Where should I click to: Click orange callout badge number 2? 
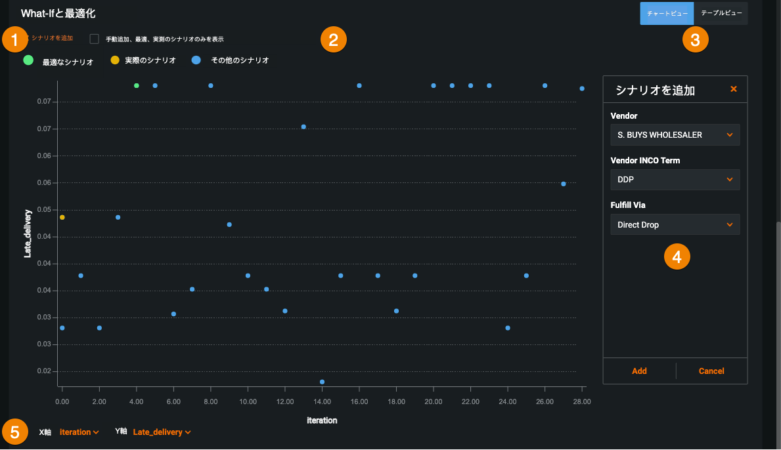click(333, 39)
